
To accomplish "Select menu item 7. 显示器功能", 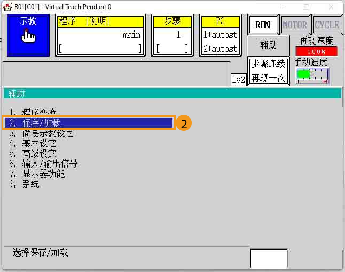I will (x=37, y=174).
